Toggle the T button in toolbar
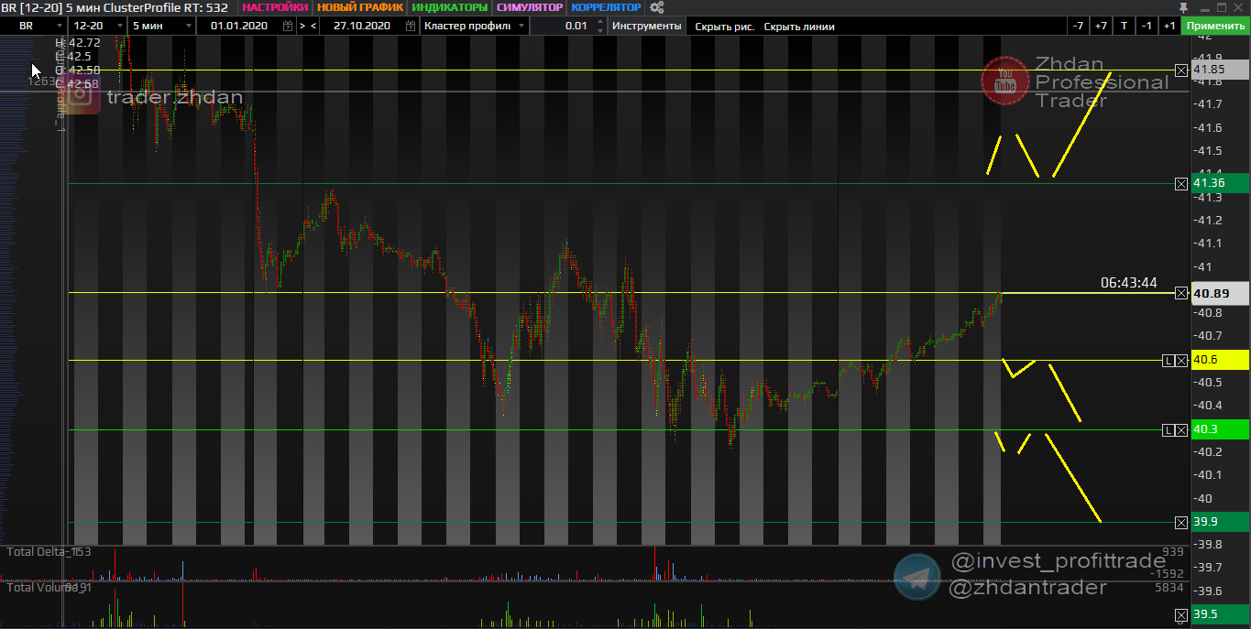1251x629 pixels. [1124, 26]
